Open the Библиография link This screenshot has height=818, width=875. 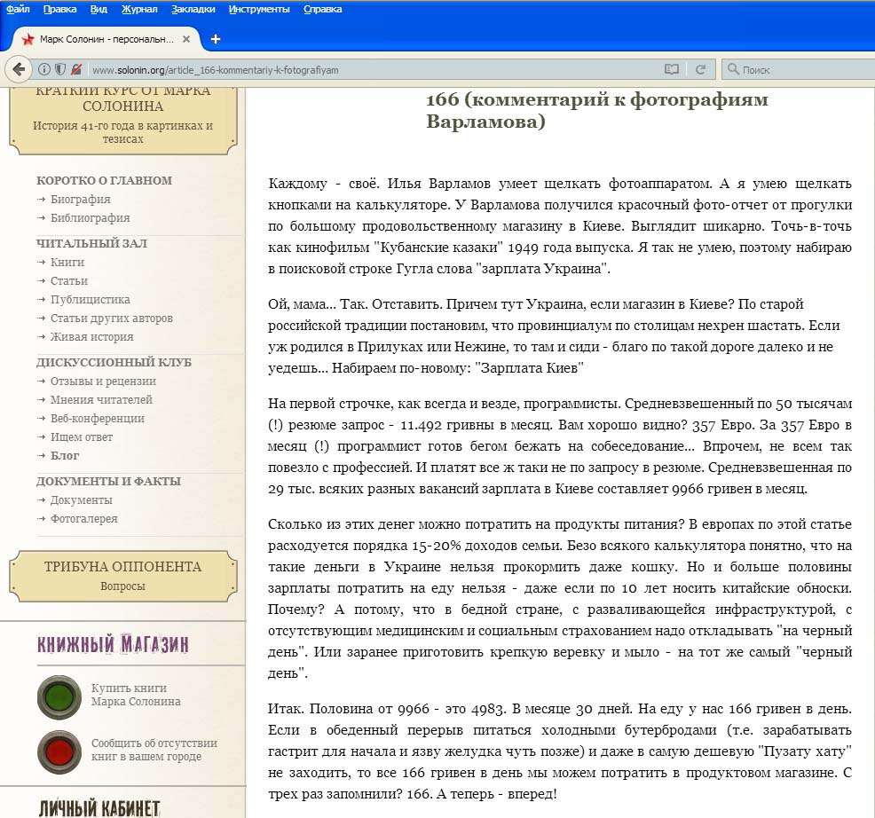tap(90, 217)
